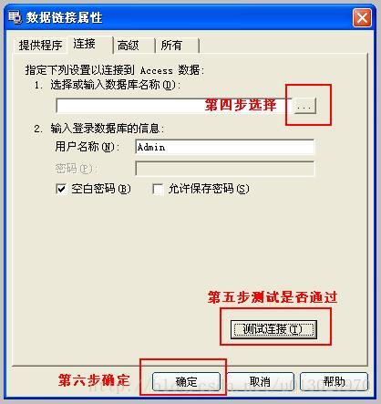Image resolution: width=381 pixels, height=404 pixels.
Task: Open the 高级 tab
Action: coord(134,46)
